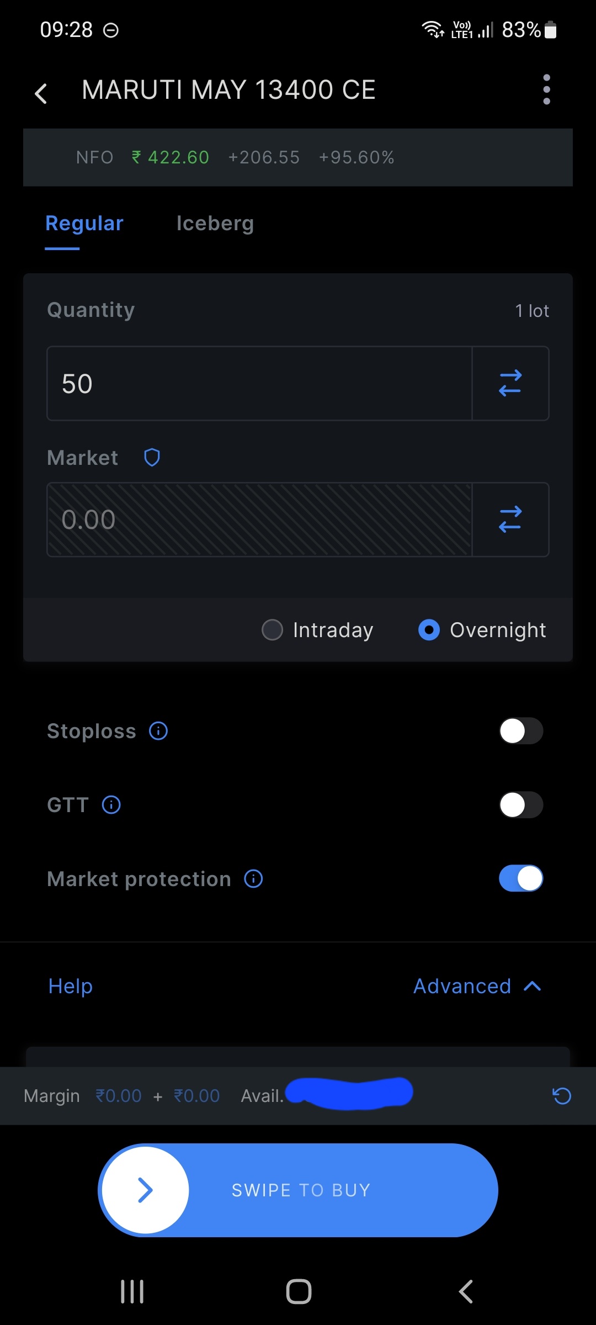The height and width of the screenshot is (1325, 596).
Task: Tap the Swipe to Buy slider handle
Action: point(145,1190)
